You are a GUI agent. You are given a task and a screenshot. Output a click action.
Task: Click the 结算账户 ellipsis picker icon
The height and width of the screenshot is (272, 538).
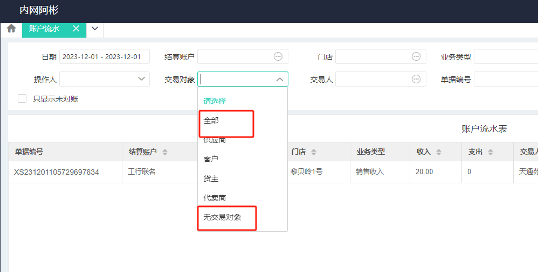pos(278,56)
